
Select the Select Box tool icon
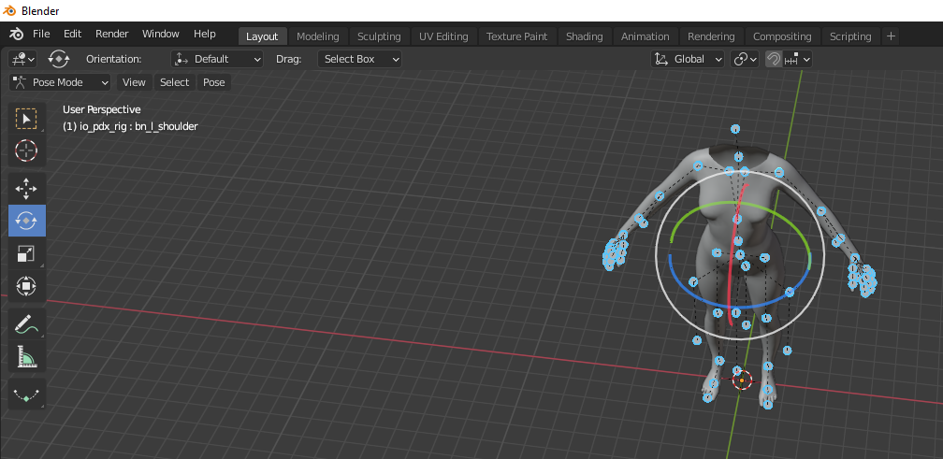pos(26,119)
